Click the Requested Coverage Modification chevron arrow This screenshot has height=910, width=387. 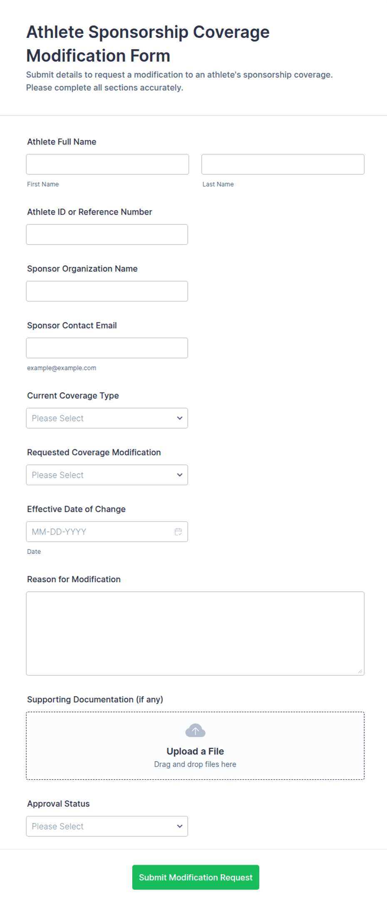coord(180,475)
